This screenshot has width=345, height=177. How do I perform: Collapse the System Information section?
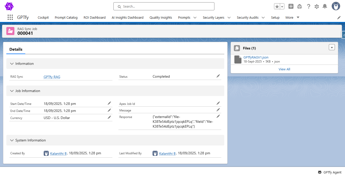[12, 140]
